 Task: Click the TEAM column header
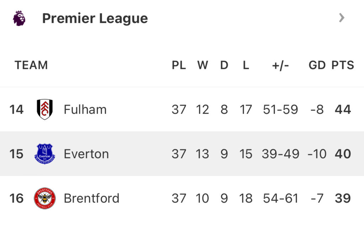click(x=31, y=65)
